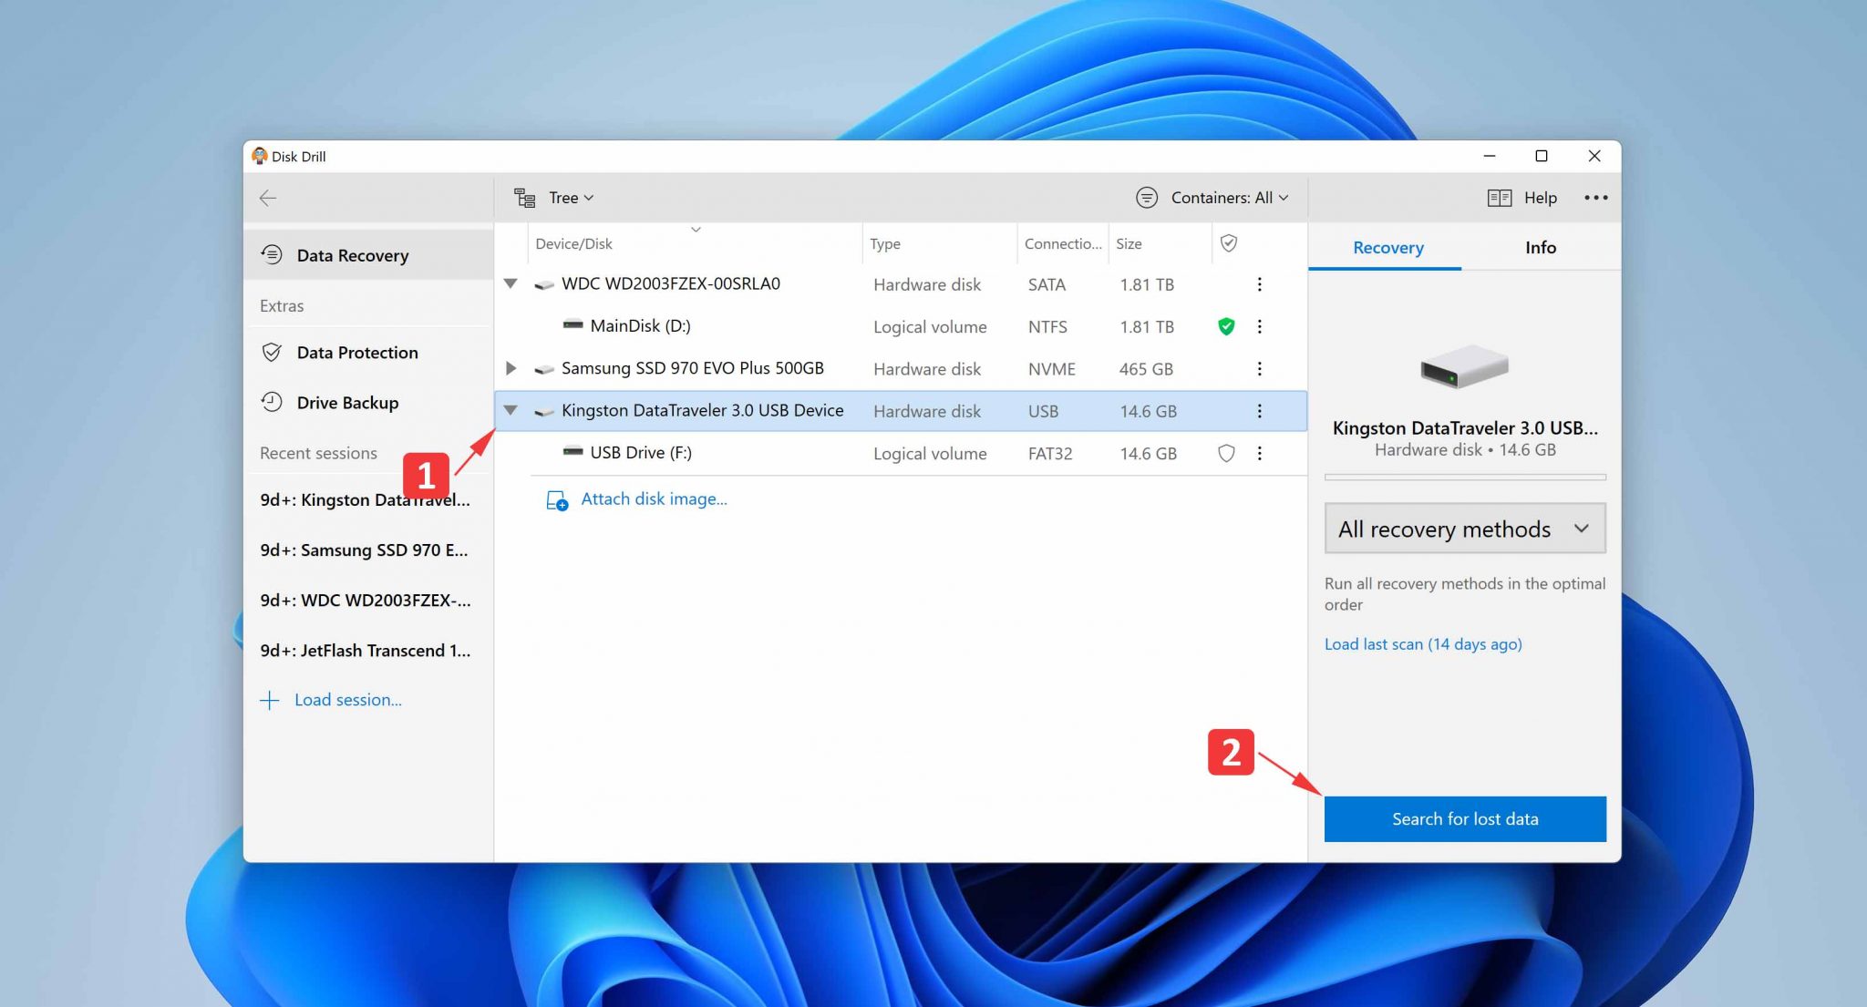Click the Connection column header

click(1063, 243)
